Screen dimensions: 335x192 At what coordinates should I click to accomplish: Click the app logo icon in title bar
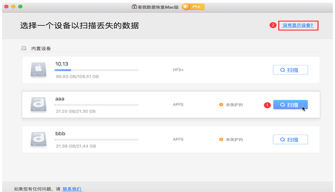pyautogui.click(x=134, y=7)
